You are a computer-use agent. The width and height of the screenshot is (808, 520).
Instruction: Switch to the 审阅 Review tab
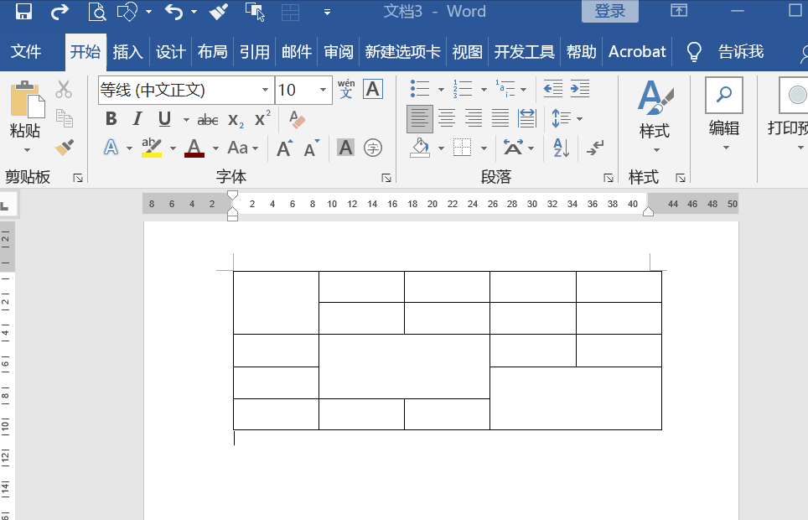pyautogui.click(x=339, y=52)
